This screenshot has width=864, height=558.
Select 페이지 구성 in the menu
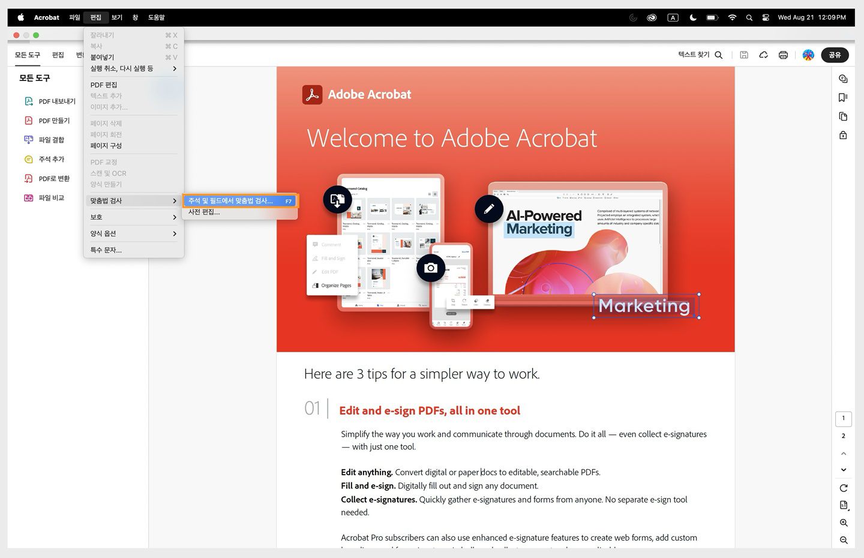134,145
